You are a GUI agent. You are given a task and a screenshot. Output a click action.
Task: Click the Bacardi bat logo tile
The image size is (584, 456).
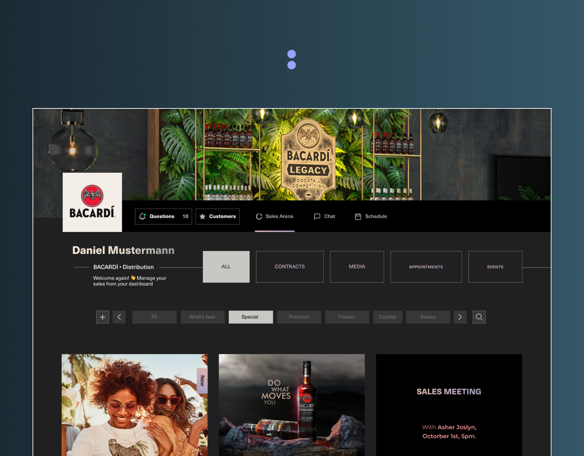click(x=92, y=202)
